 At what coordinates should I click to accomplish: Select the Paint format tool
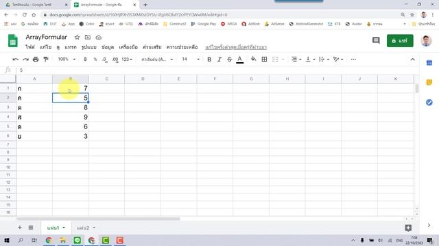click(x=46, y=59)
